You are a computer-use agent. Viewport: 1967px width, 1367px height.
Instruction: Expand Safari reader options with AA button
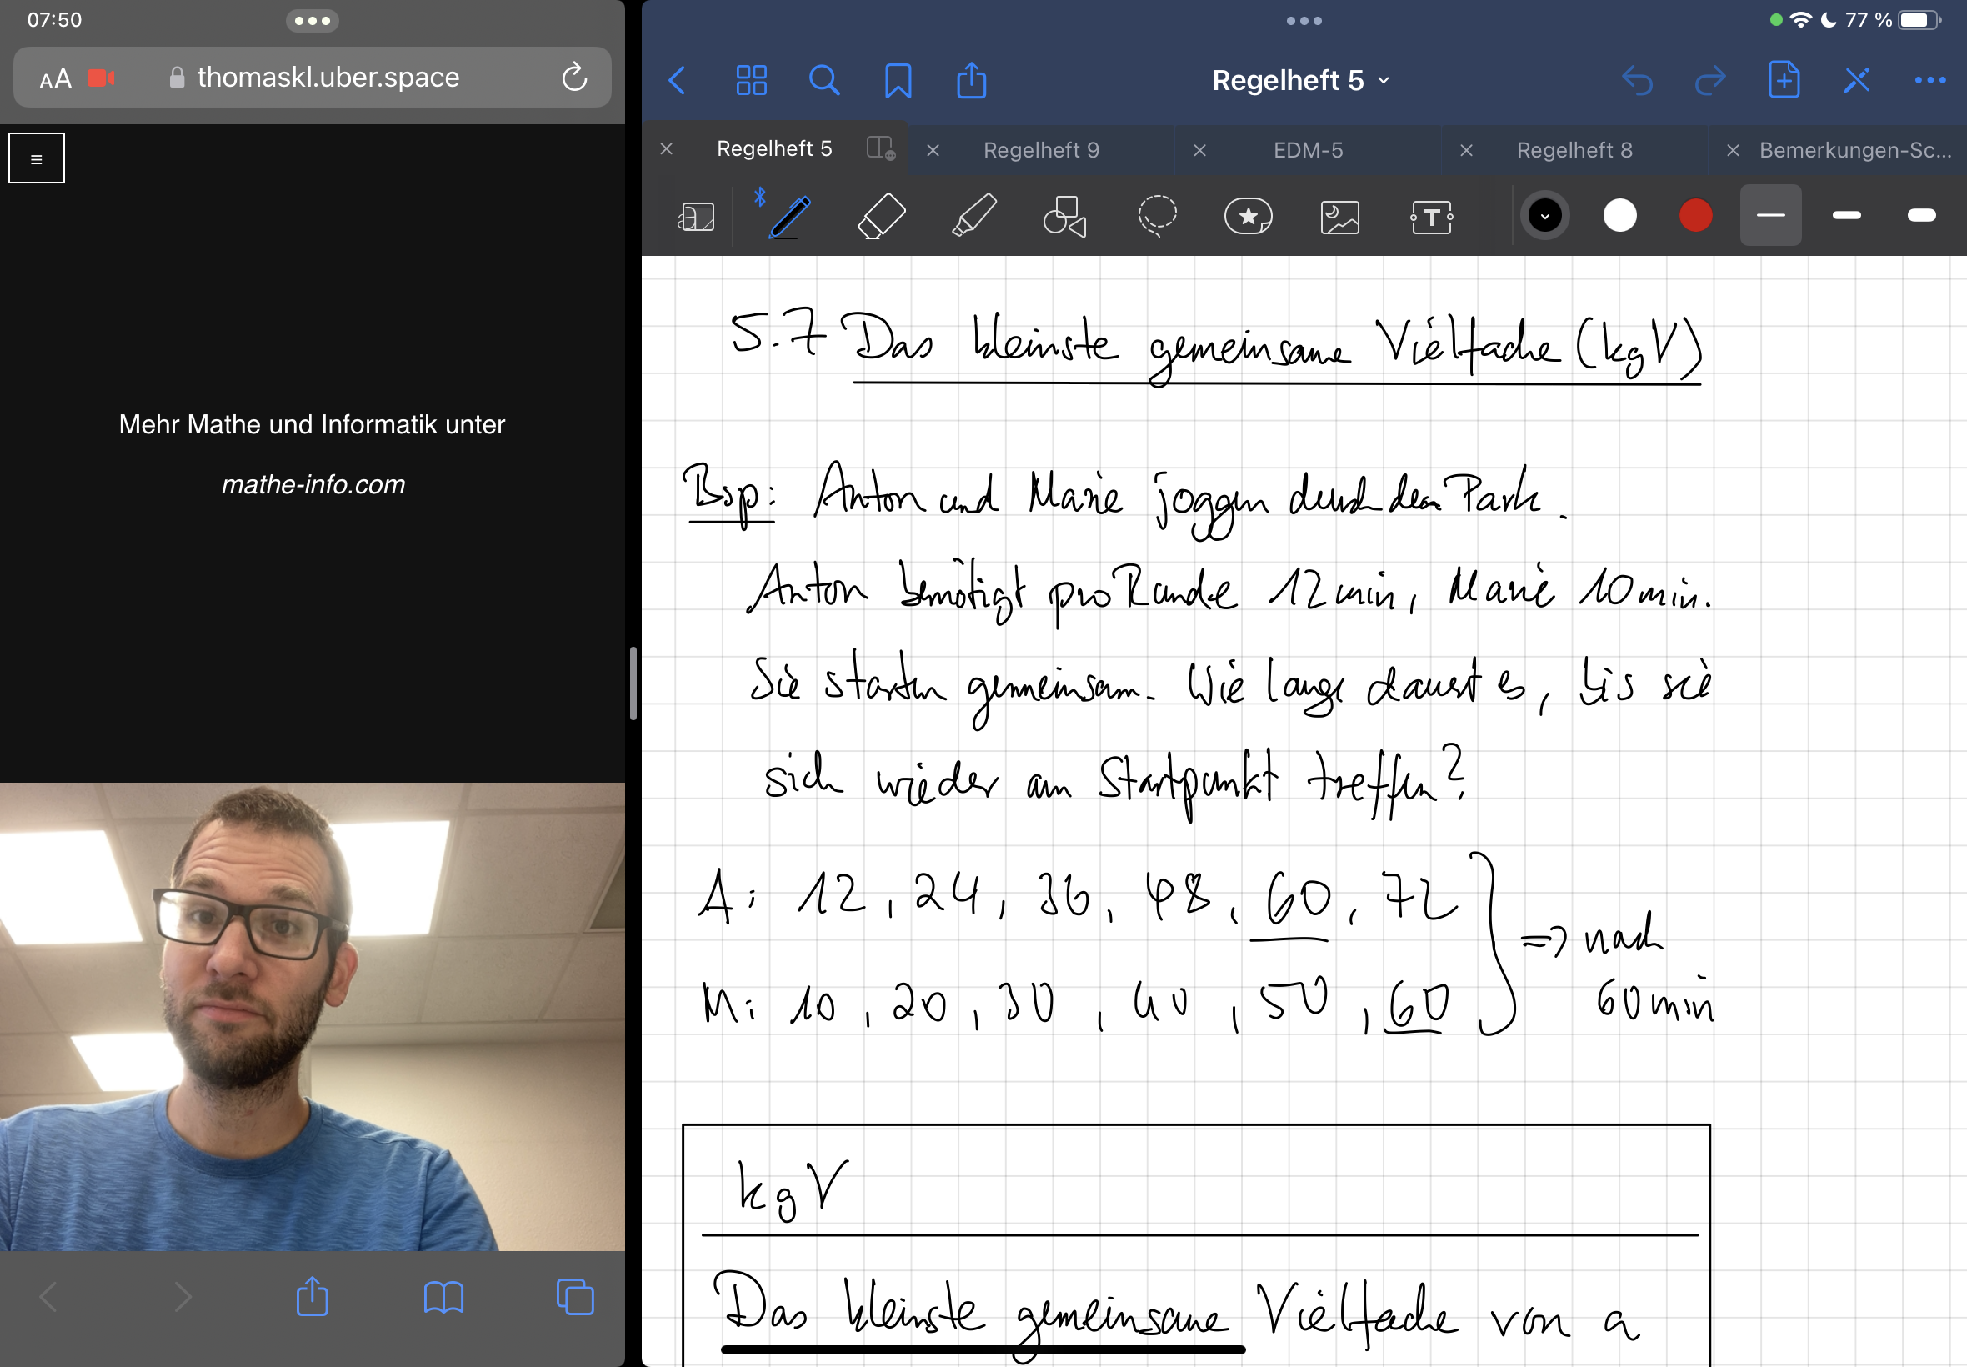pos(53,78)
